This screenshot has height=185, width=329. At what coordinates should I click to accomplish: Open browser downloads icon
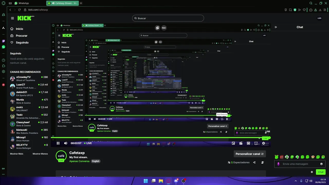coord(320,10)
